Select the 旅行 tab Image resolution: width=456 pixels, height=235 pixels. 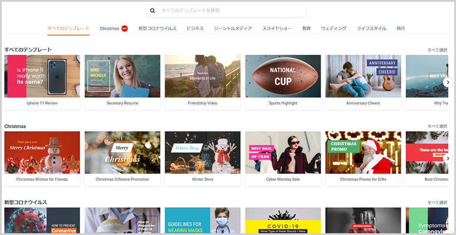pos(401,28)
